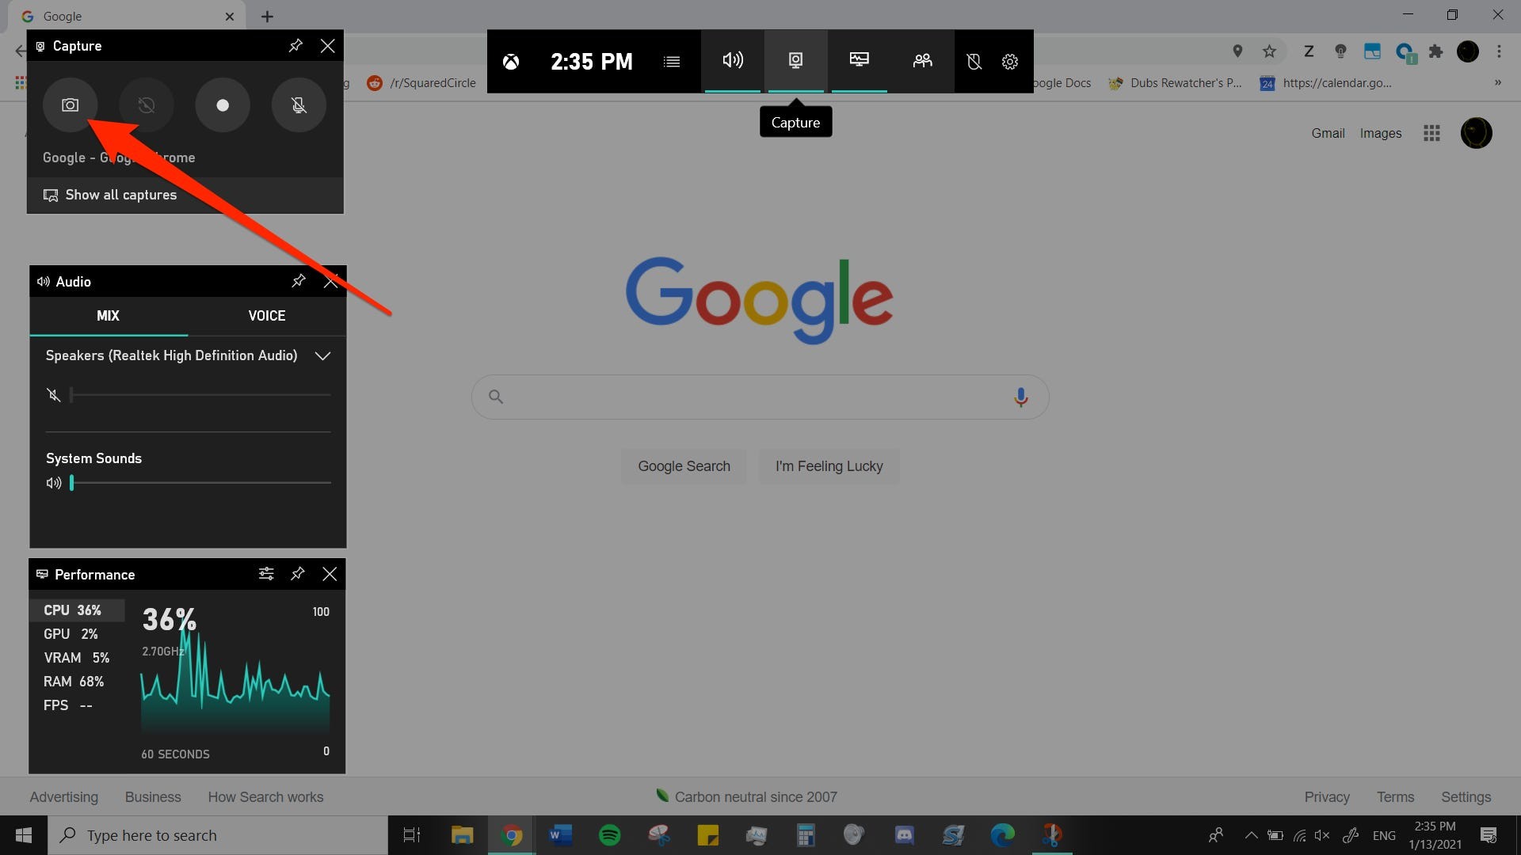Open the Chrome profile avatar in toolbar
This screenshot has width=1521, height=855.
1468,51
